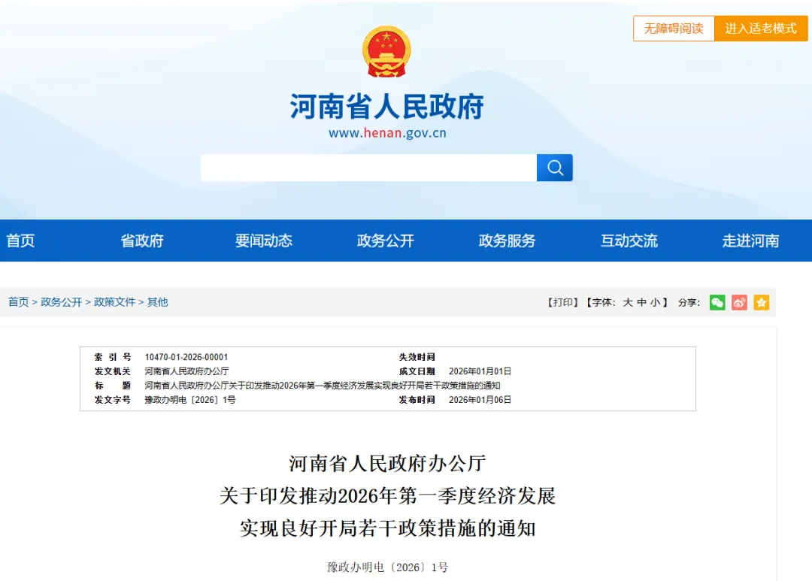Click the 打印 print link

coord(563,302)
